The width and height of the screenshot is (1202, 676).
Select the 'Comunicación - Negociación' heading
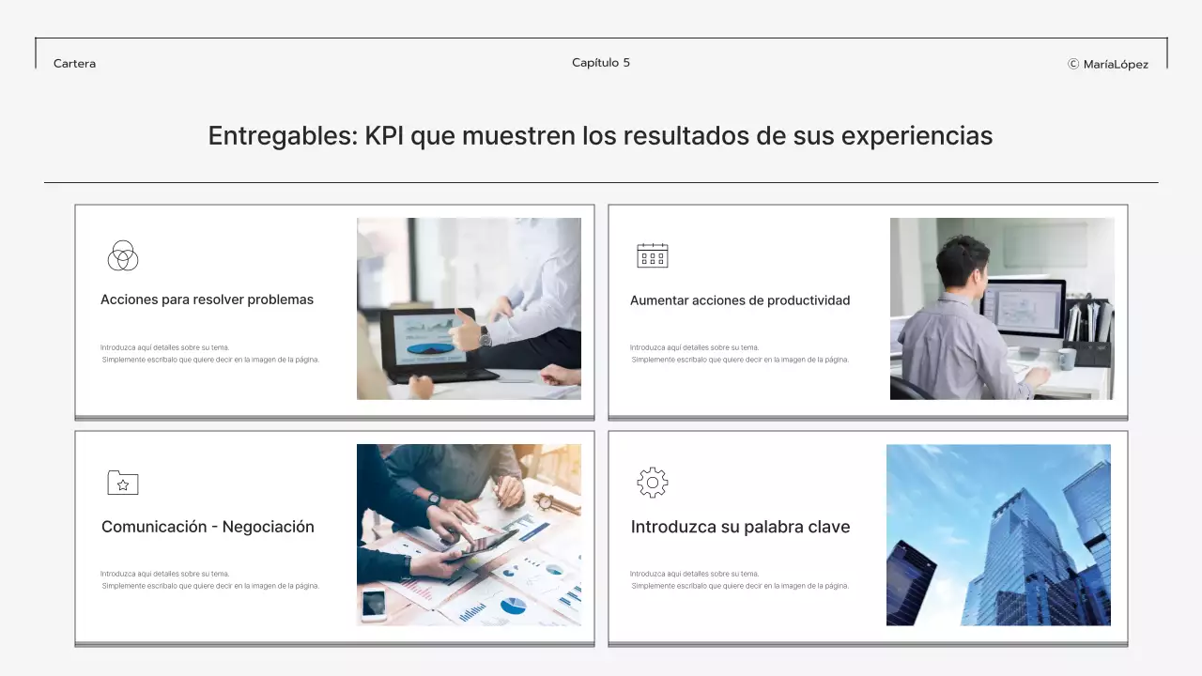[x=208, y=527]
